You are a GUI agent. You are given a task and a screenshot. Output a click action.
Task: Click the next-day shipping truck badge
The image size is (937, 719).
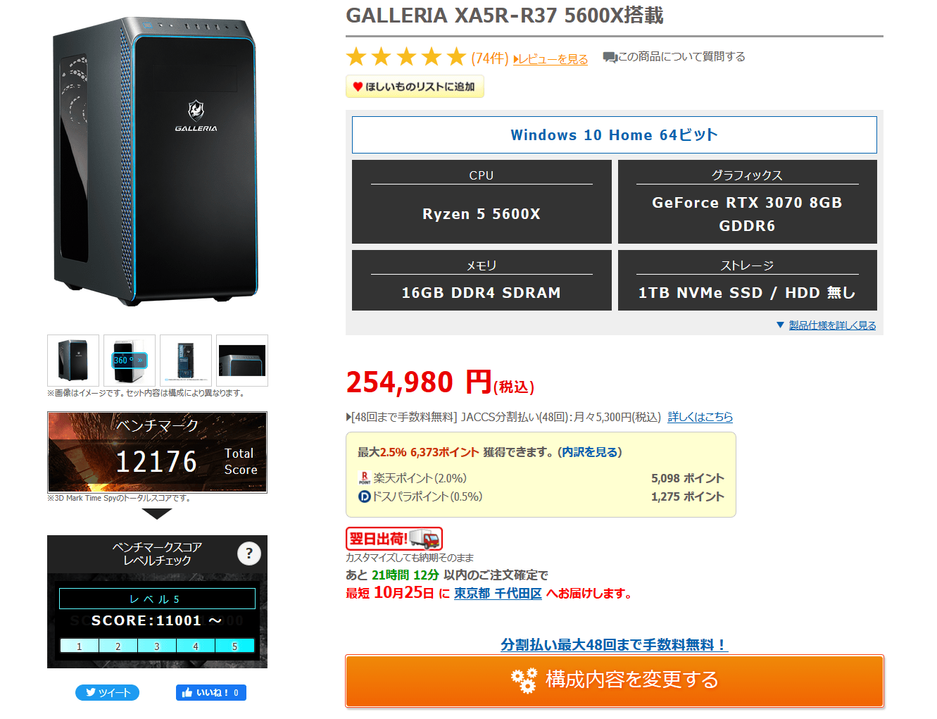(394, 539)
